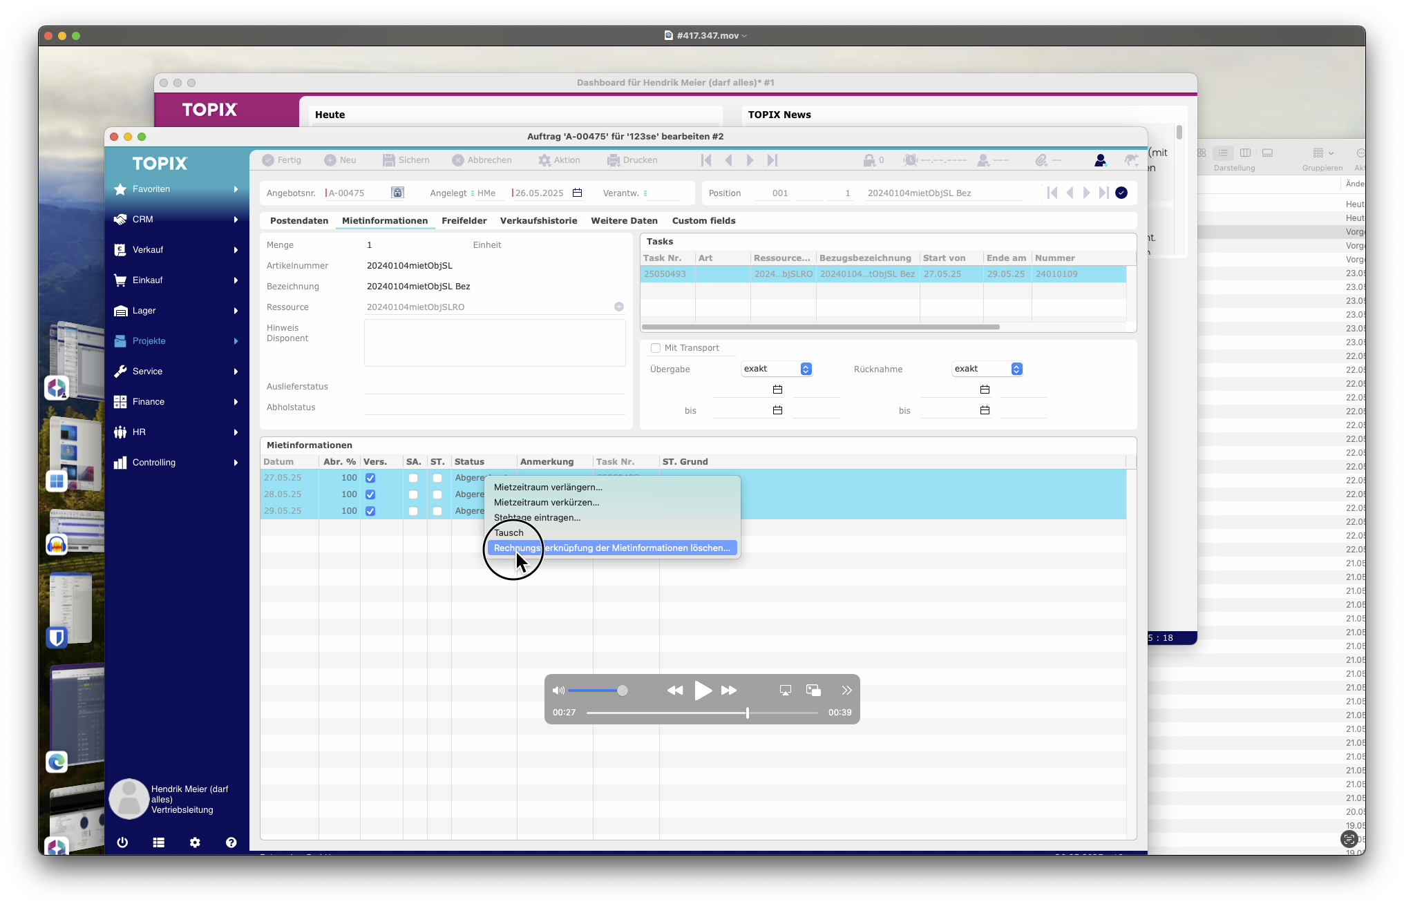
Task: Open title dropdown chevron next to #417.347.mov
Action: (x=744, y=36)
